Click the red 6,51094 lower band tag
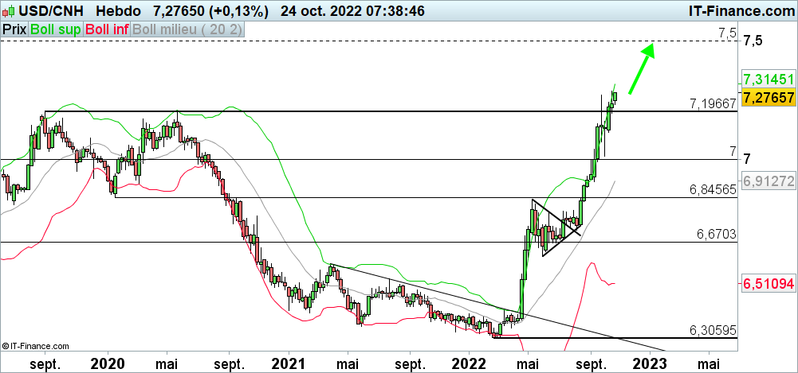Screen dimensions: 798x373 768,284
